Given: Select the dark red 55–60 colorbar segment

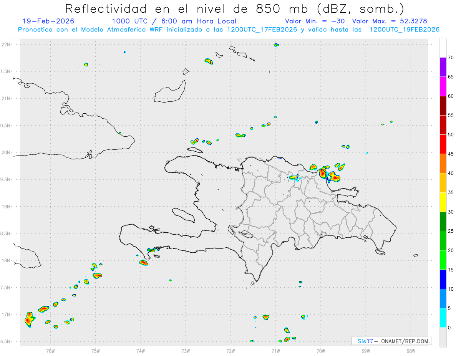Looking at the screenshot, I should click(443, 106).
